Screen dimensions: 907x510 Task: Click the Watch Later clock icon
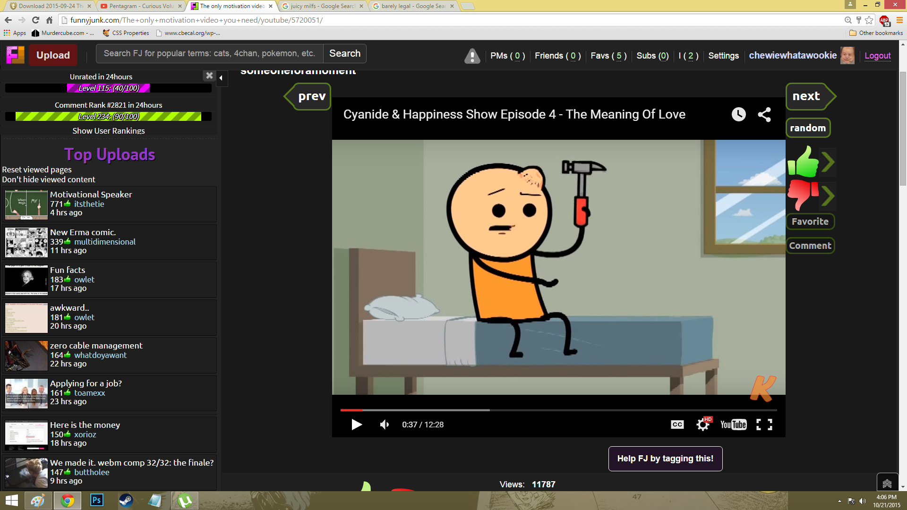(738, 114)
